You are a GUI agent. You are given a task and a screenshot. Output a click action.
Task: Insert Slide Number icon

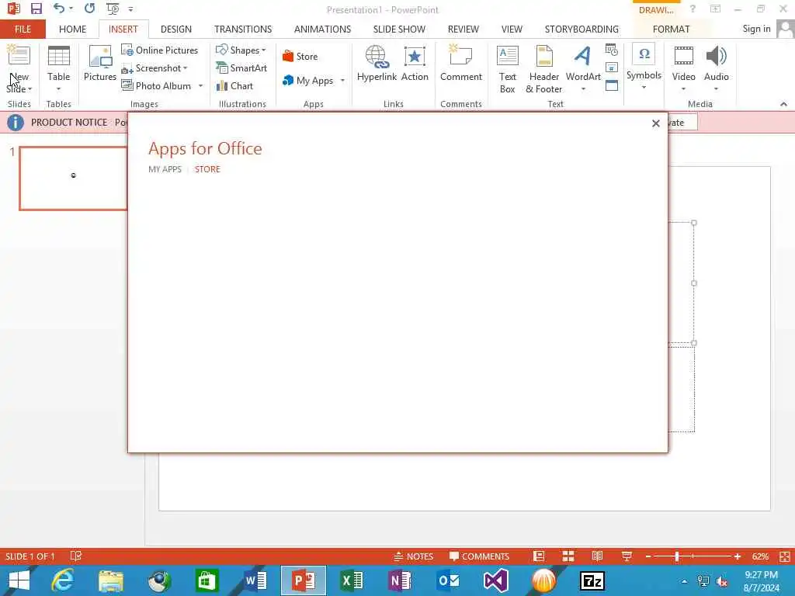pos(612,68)
